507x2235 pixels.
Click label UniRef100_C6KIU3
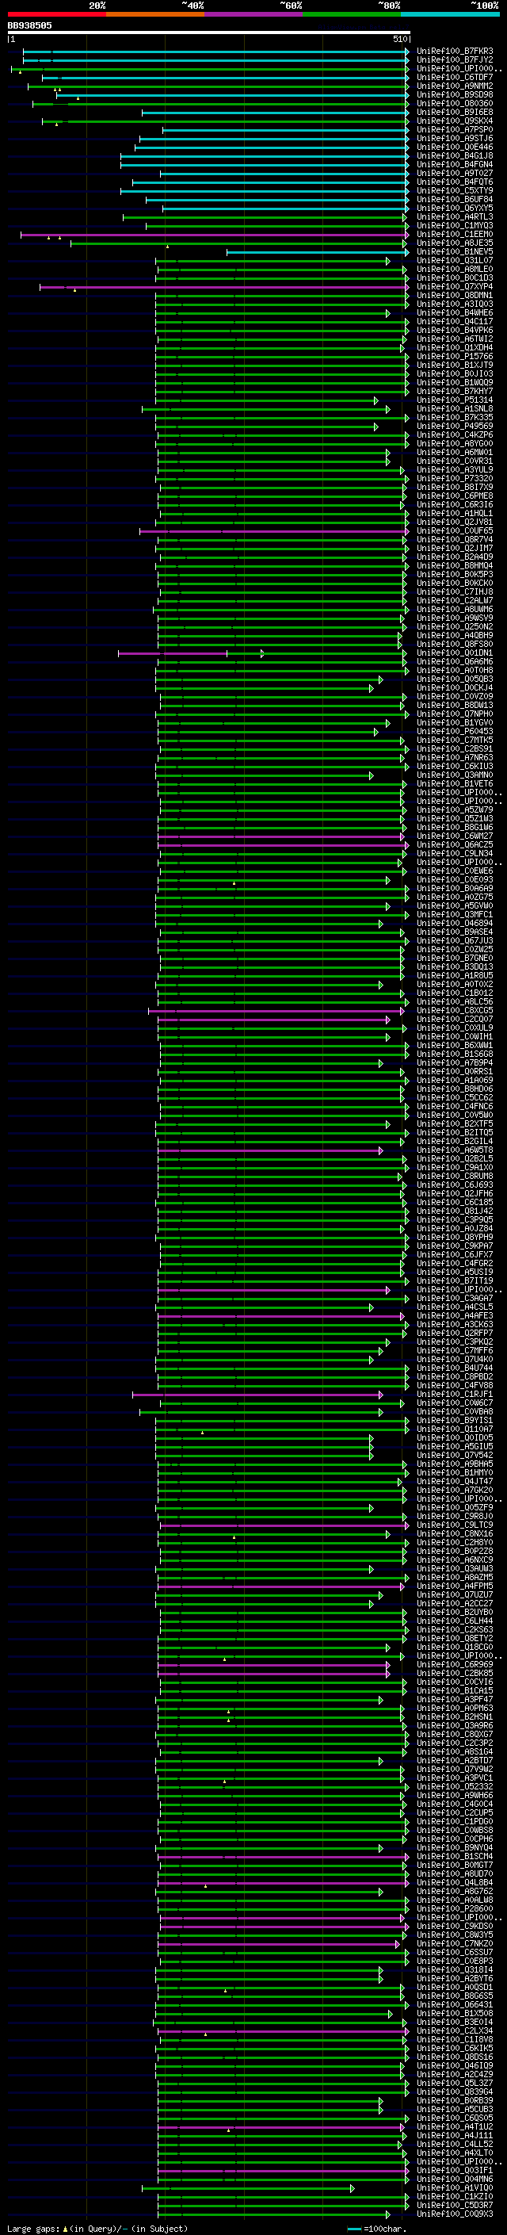click(x=455, y=766)
